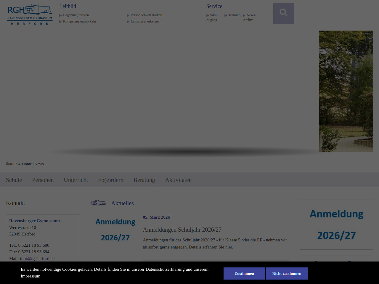Viewport: 379px width, 284px height.
Task: Open the Fo(e)rdern menu
Action: tap(111, 180)
